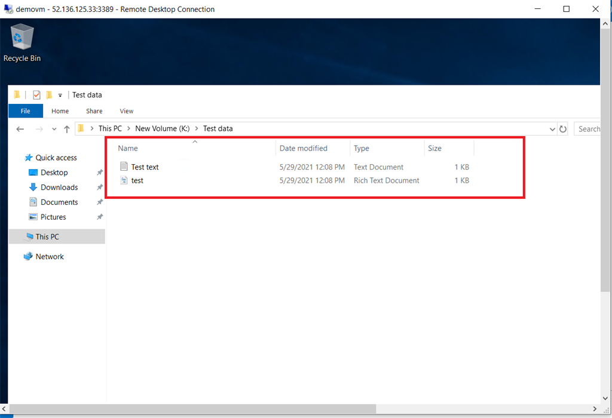Image resolution: width=612 pixels, height=418 pixels.
Task: Click the folder icon in the address bar
Action: pos(81,128)
